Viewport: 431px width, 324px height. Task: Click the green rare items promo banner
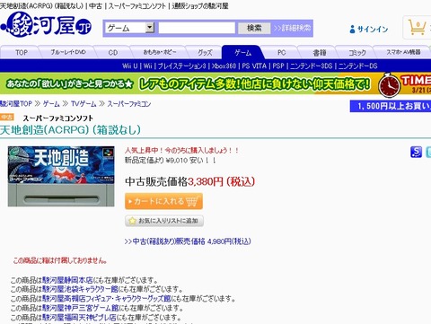coord(189,83)
